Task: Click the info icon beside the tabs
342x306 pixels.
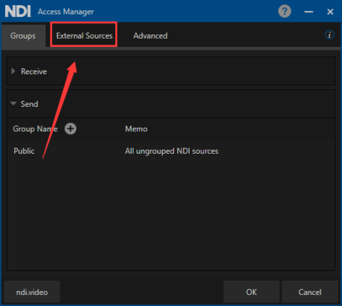Action: coord(329,35)
